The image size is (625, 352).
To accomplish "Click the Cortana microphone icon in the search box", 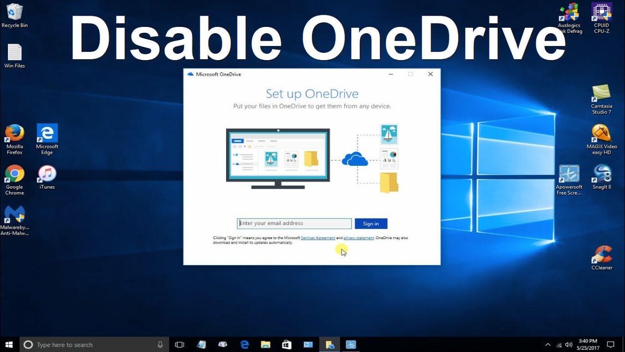I will point(160,345).
